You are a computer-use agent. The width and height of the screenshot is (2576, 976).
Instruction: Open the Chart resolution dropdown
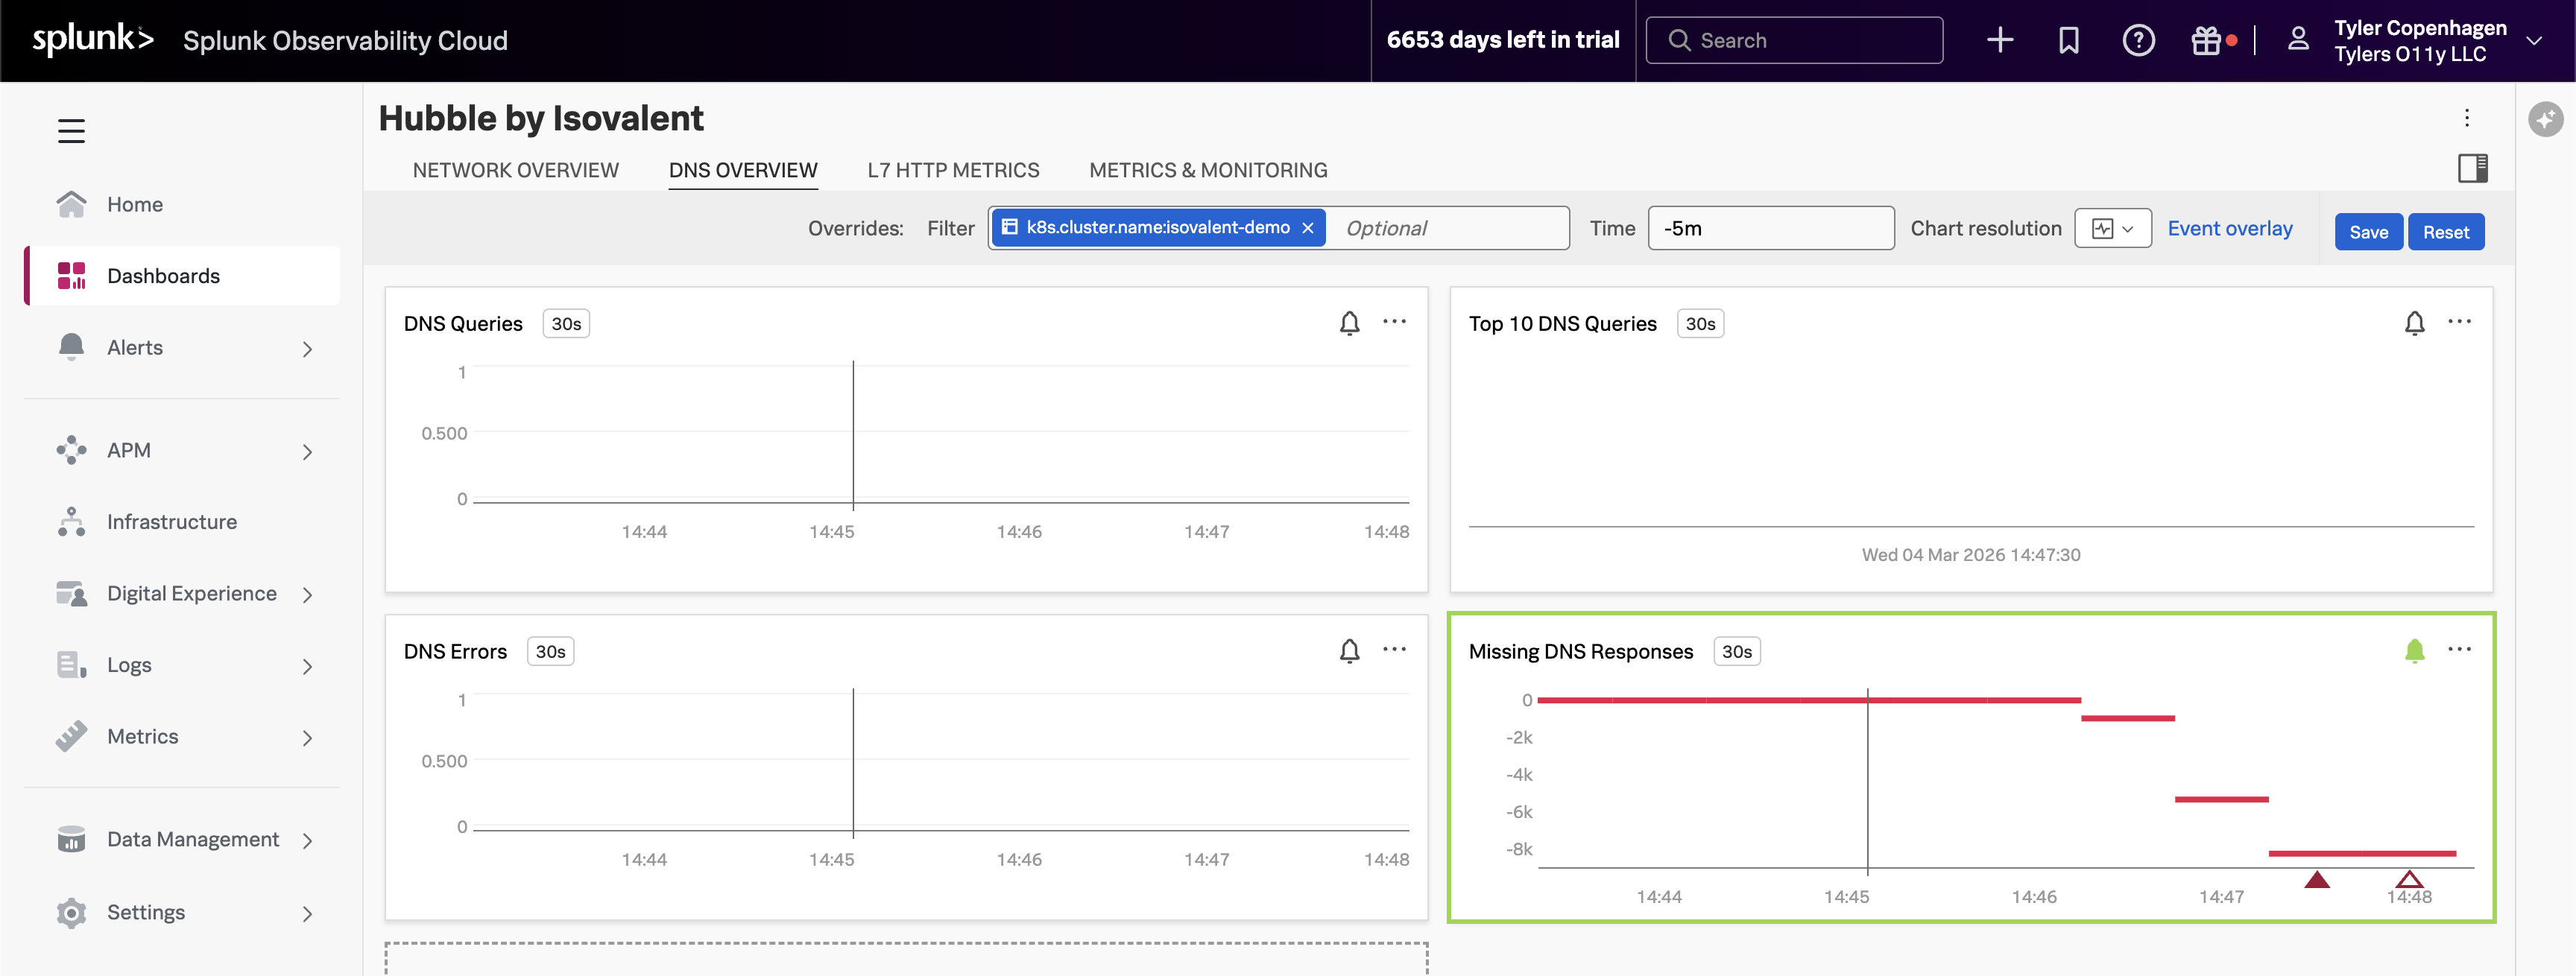(2112, 228)
